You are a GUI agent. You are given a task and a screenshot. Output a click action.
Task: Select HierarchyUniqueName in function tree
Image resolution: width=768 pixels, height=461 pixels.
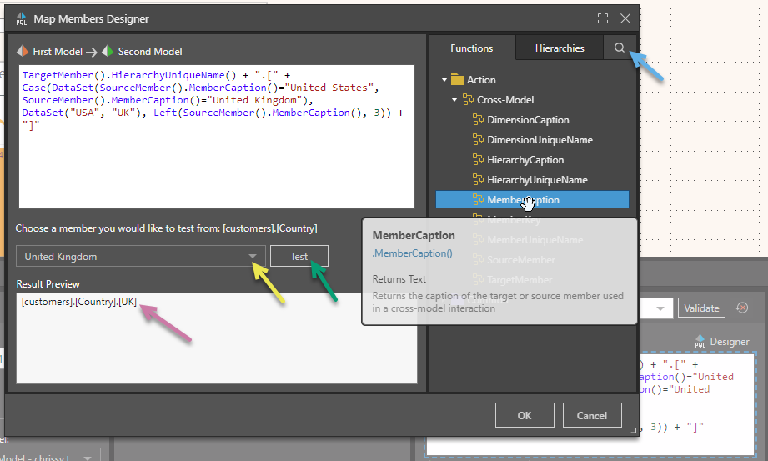point(537,180)
